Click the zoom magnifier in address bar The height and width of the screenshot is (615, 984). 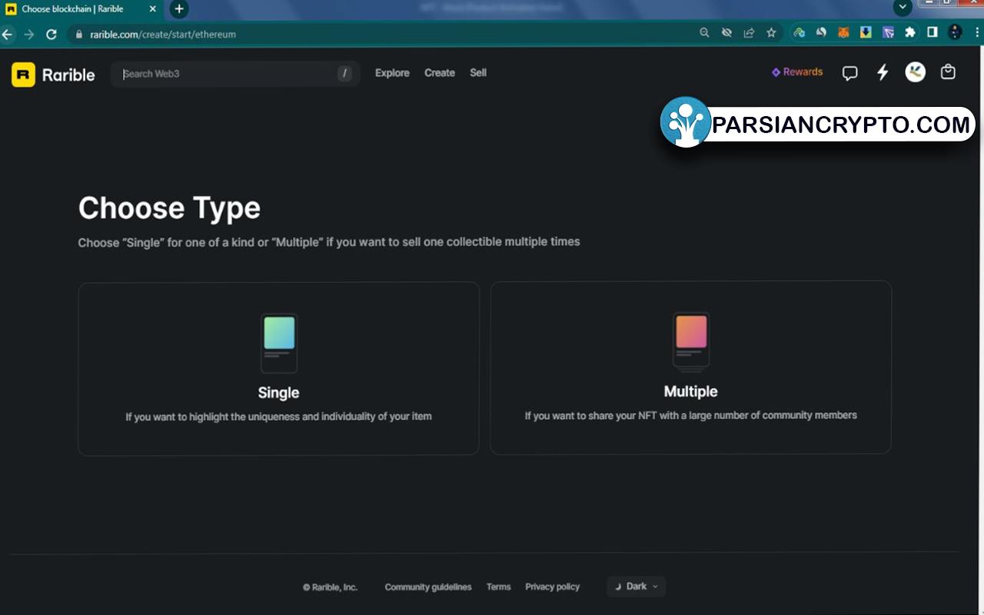[704, 33]
